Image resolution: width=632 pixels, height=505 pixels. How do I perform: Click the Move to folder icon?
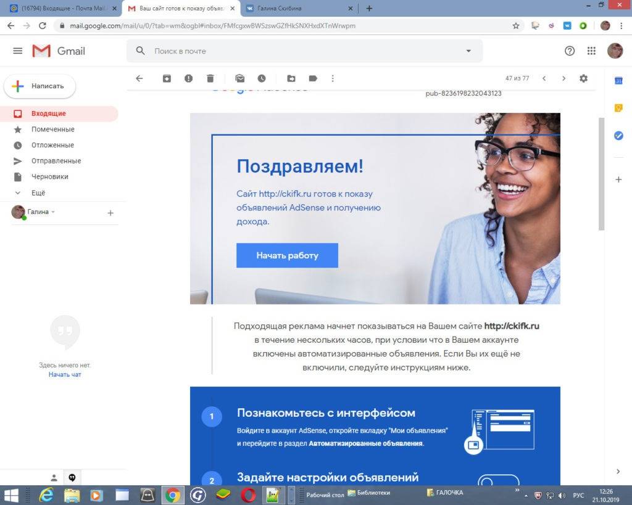click(291, 78)
